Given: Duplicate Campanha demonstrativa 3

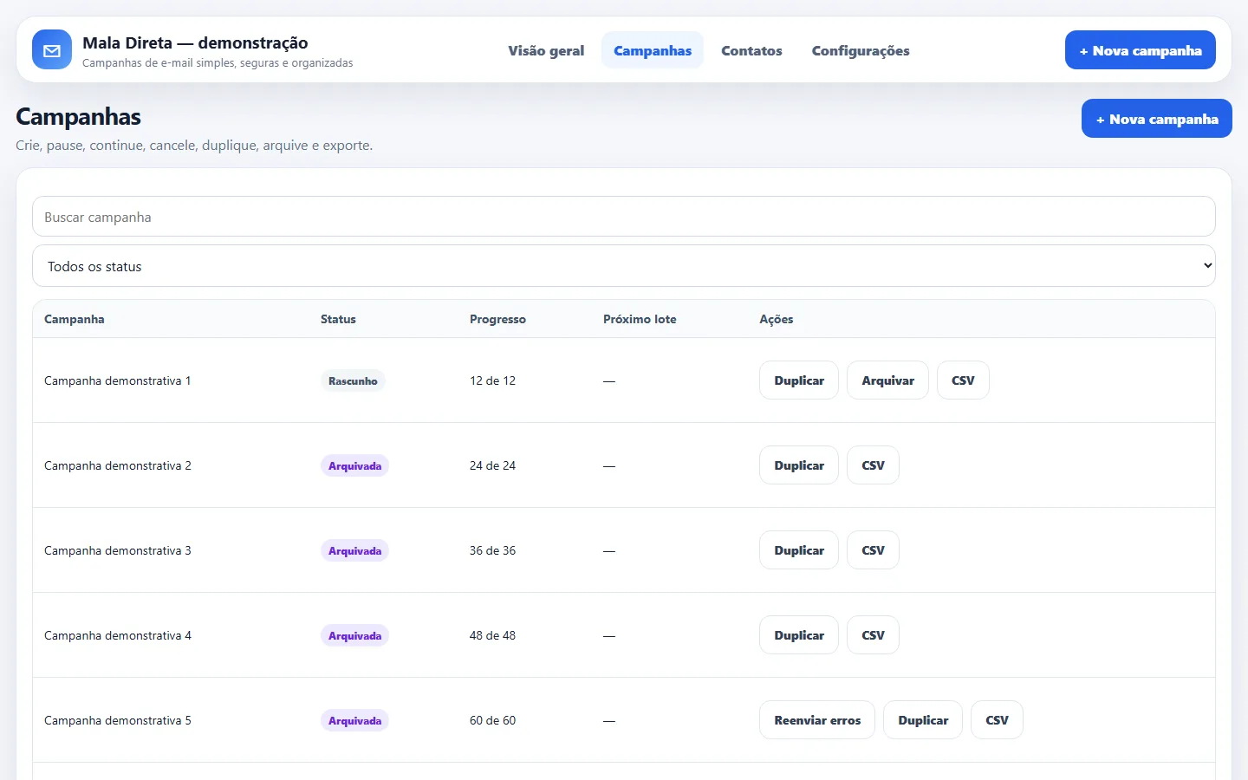Looking at the screenshot, I should [799, 550].
